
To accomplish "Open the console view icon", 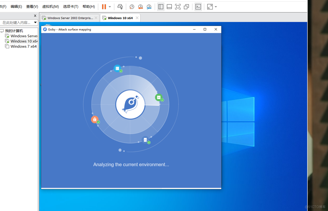I will pos(198,7).
